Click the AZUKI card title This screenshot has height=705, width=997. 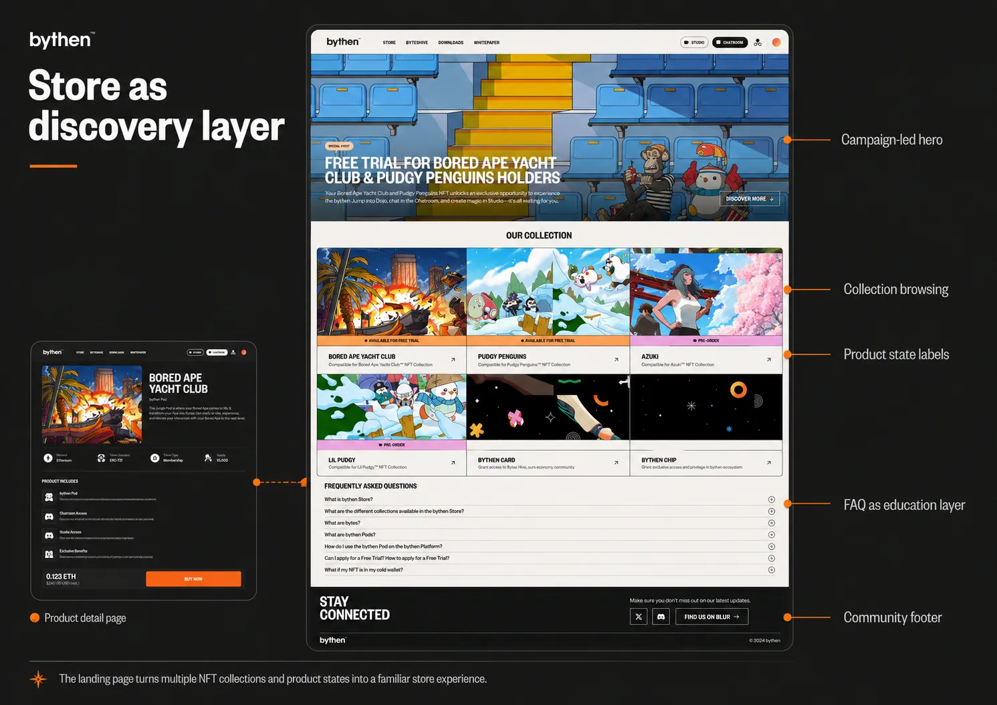point(650,357)
